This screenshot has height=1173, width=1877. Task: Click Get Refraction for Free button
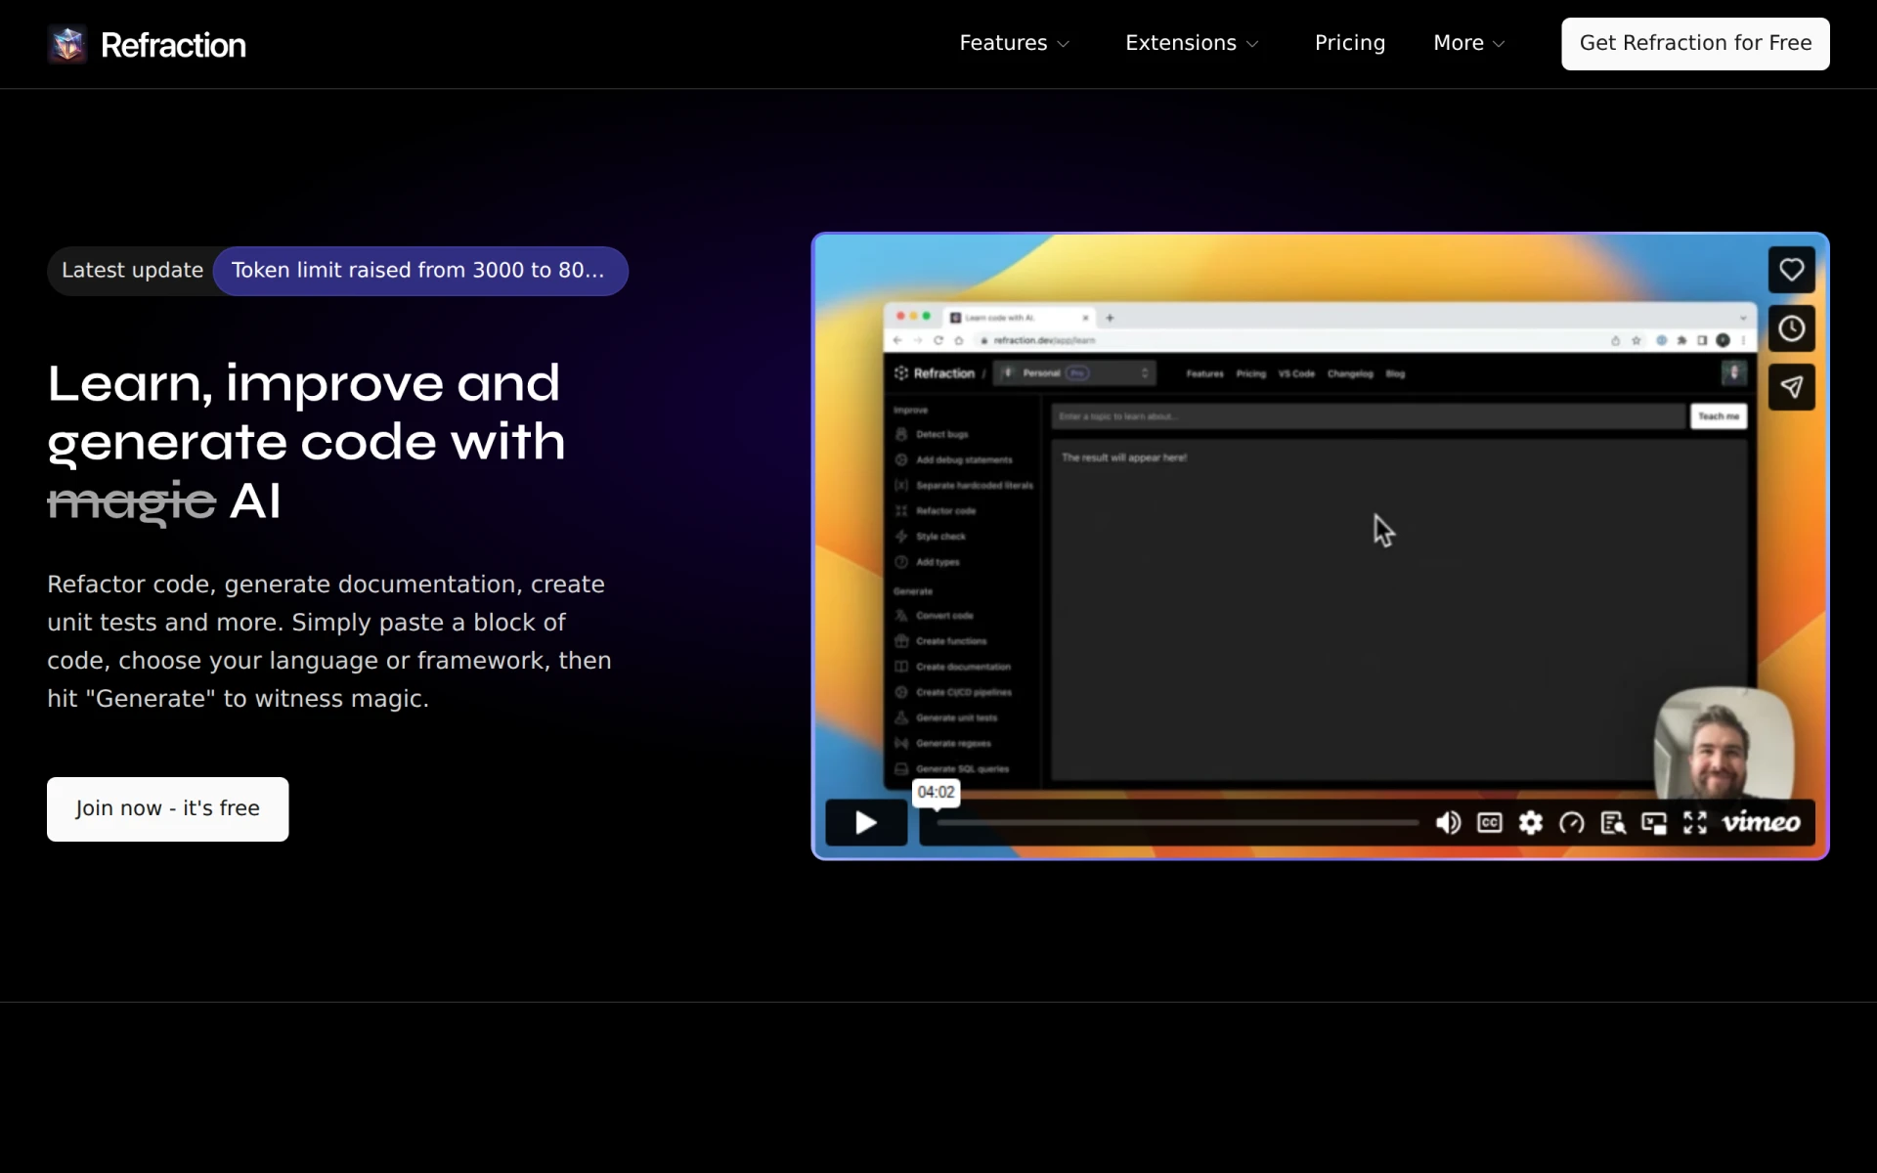[1695, 44]
